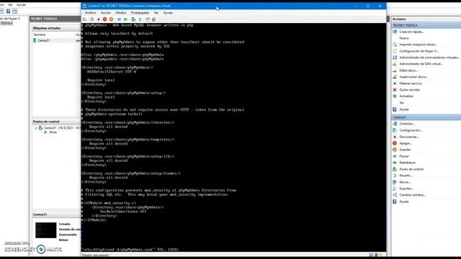Click Detener servicio action
461x259 pixels.
pyautogui.click(x=411, y=83)
